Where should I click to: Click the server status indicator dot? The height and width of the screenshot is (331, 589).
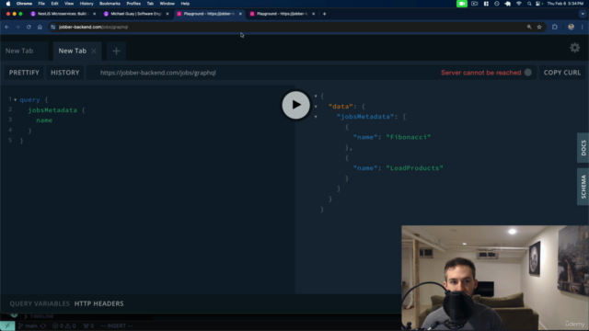[x=527, y=73]
